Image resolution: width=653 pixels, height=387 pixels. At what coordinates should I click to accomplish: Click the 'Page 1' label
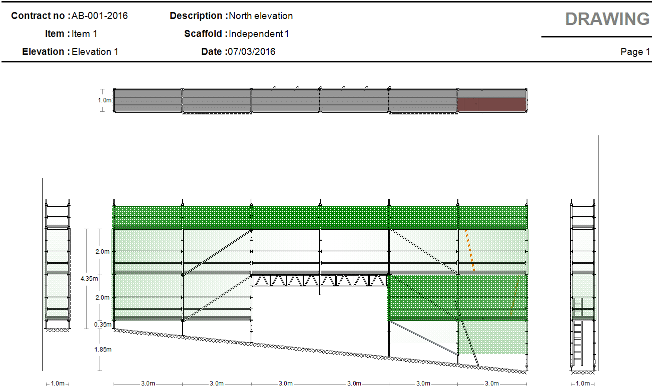coord(635,52)
